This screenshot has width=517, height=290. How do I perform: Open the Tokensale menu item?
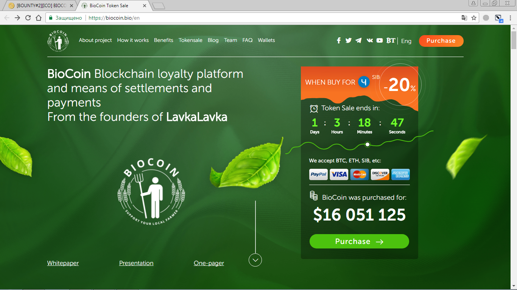[190, 40]
